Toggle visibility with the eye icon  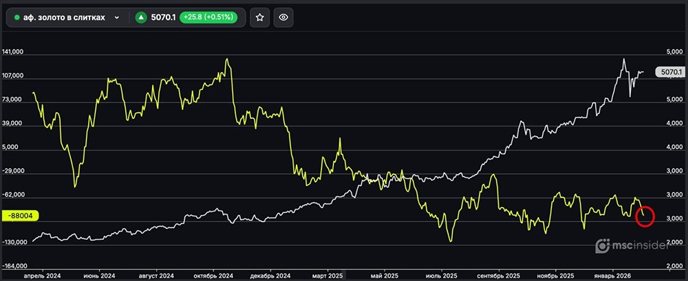(x=283, y=18)
